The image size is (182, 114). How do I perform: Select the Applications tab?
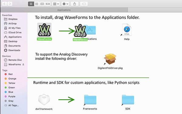click(64, 10)
